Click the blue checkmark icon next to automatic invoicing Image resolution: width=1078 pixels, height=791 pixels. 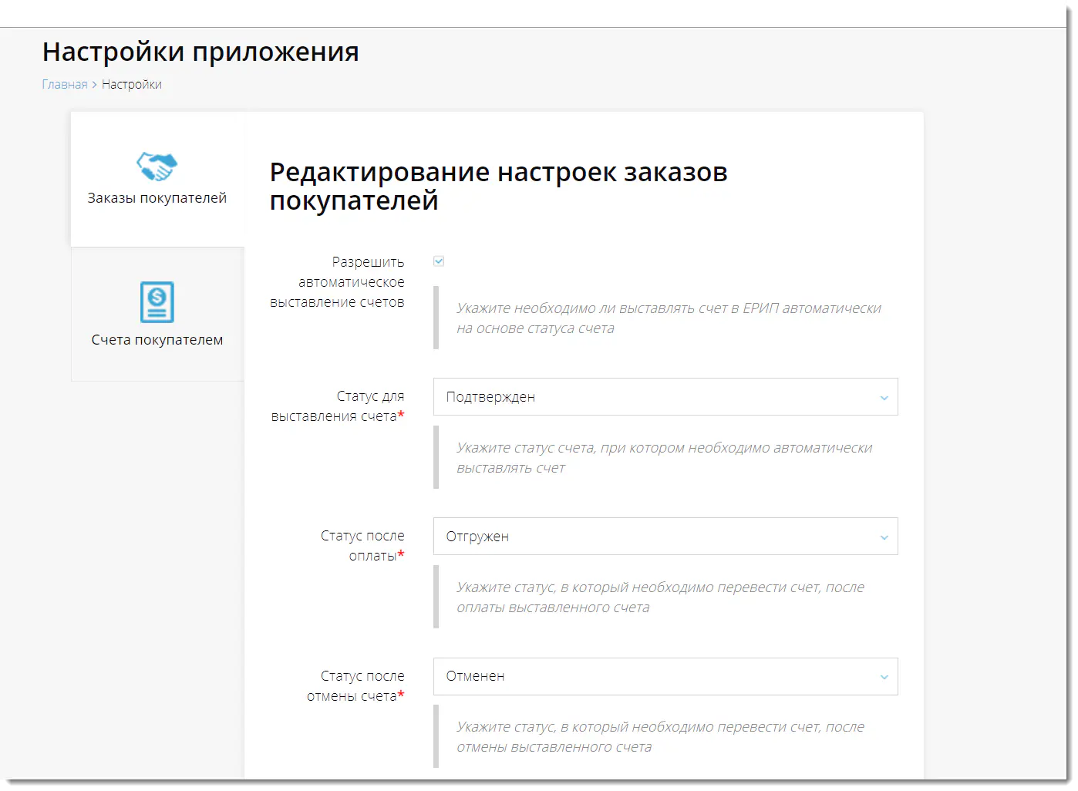(438, 261)
